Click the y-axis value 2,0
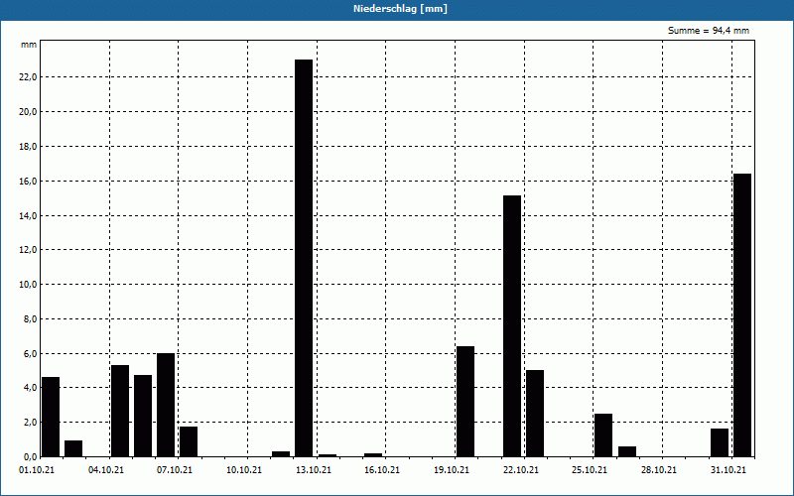 [30, 423]
